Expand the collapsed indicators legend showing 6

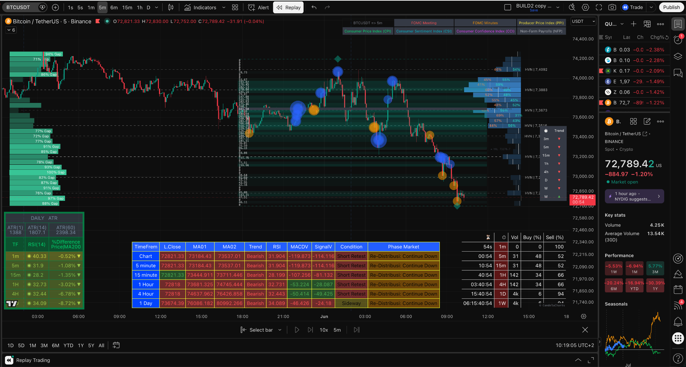coord(11,30)
